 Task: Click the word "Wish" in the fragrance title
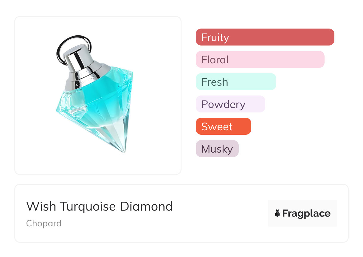pyautogui.click(x=41, y=206)
